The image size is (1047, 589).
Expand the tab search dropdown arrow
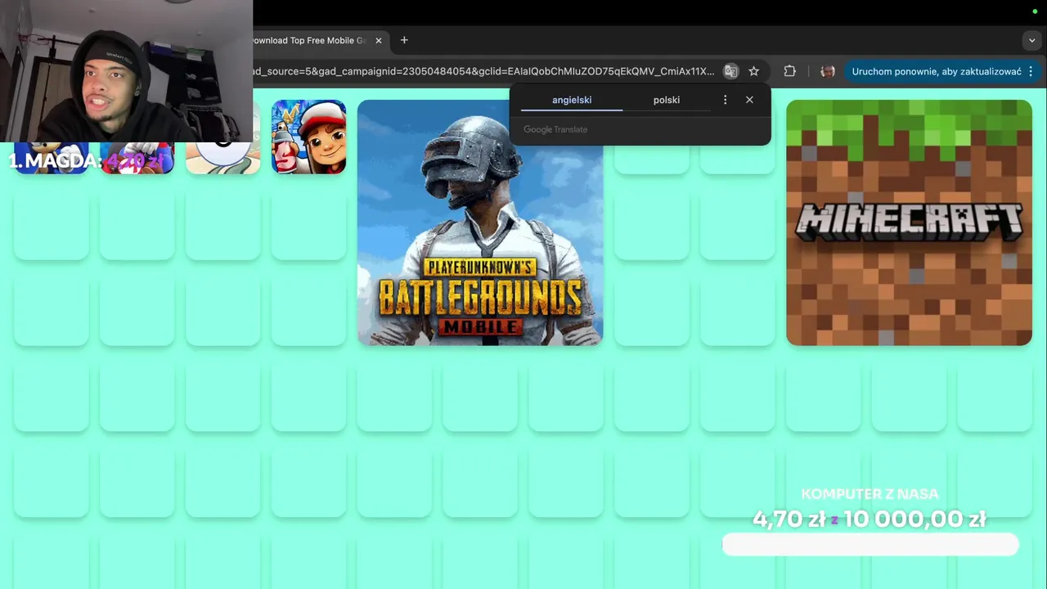point(1032,40)
